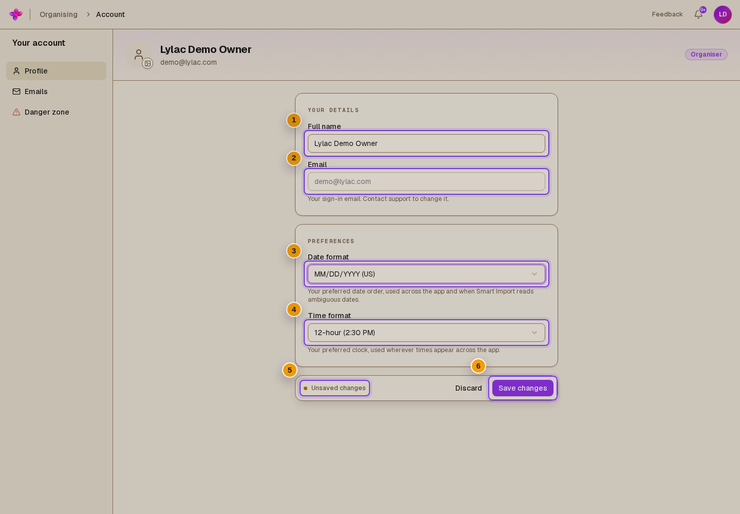This screenshot has height=514, width=740.
Task: Click the Lylac Demo Owner heading
Action: pos(206,49)
